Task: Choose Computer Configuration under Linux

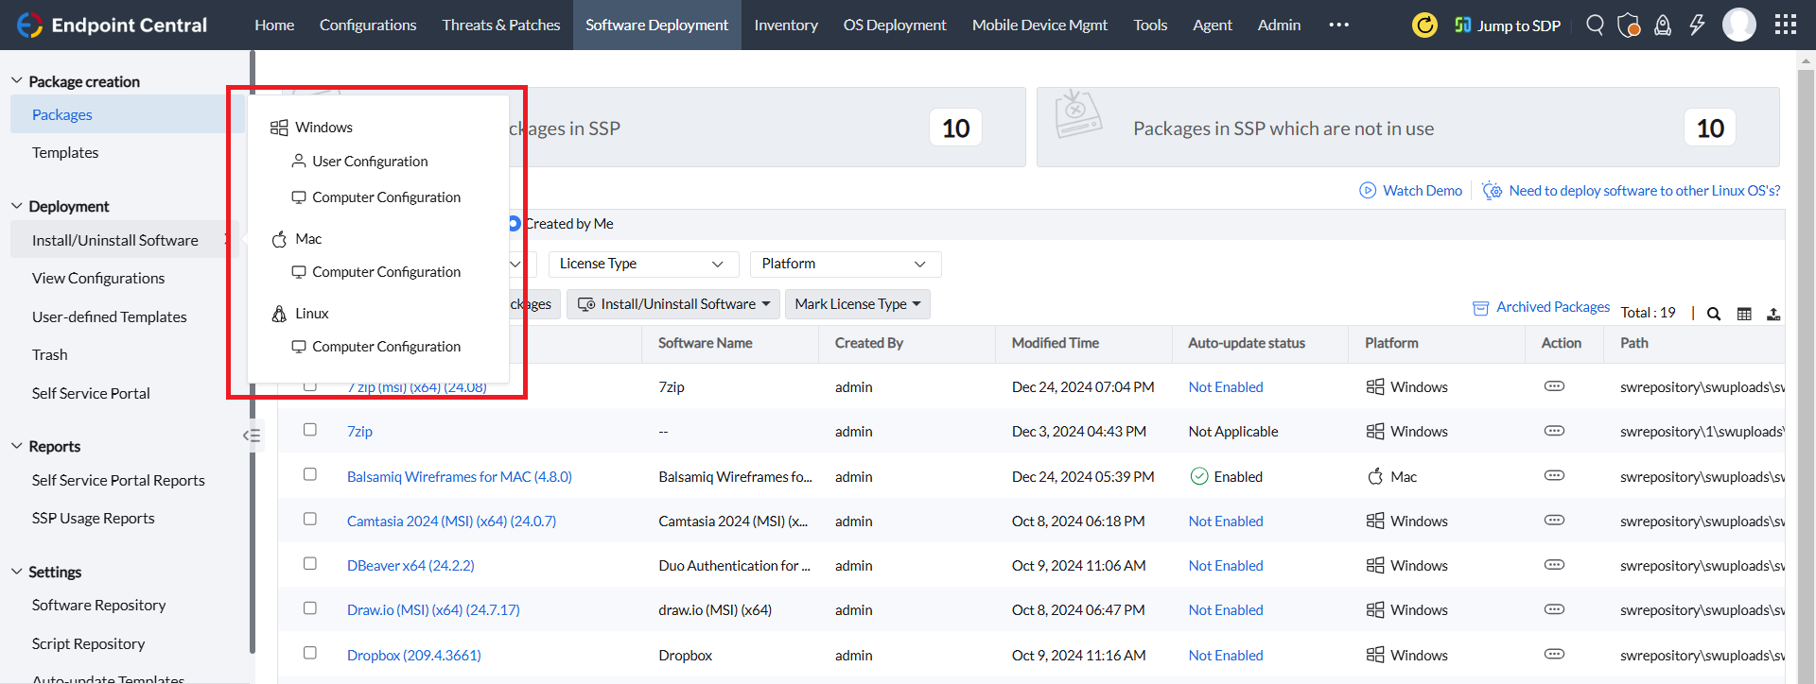Action: pos(386,347)
